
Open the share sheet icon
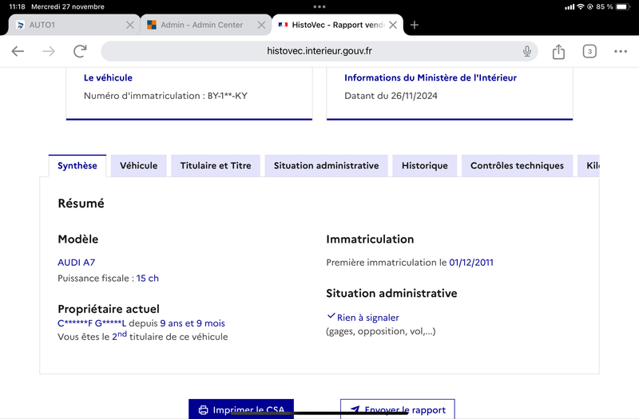[x=558, y=51]
